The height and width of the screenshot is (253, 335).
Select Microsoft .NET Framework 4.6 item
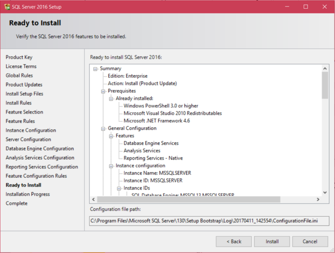(x=157, y=121)
